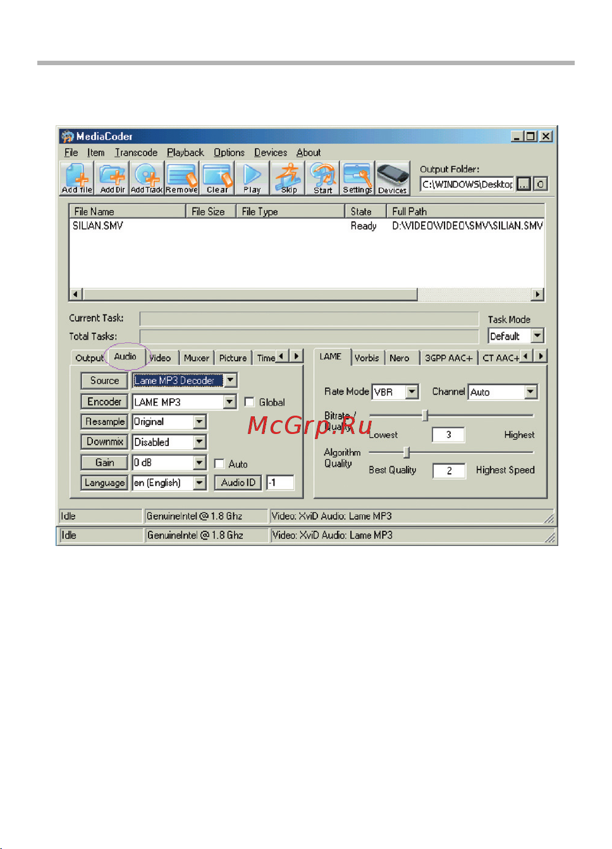Open the Playback menu
This screenshot has height=849, width=612.
(185, 152)
